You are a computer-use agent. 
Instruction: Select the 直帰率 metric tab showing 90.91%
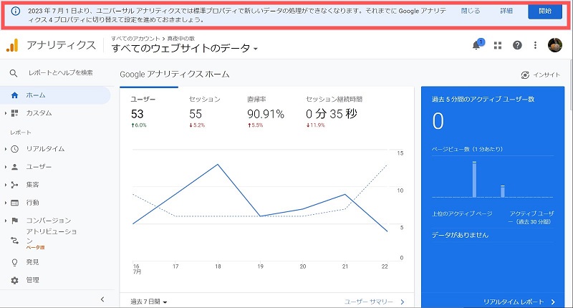click(266, 112)
